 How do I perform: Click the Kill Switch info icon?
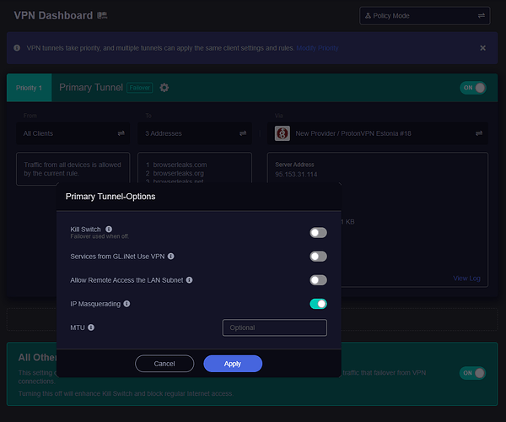110,229
